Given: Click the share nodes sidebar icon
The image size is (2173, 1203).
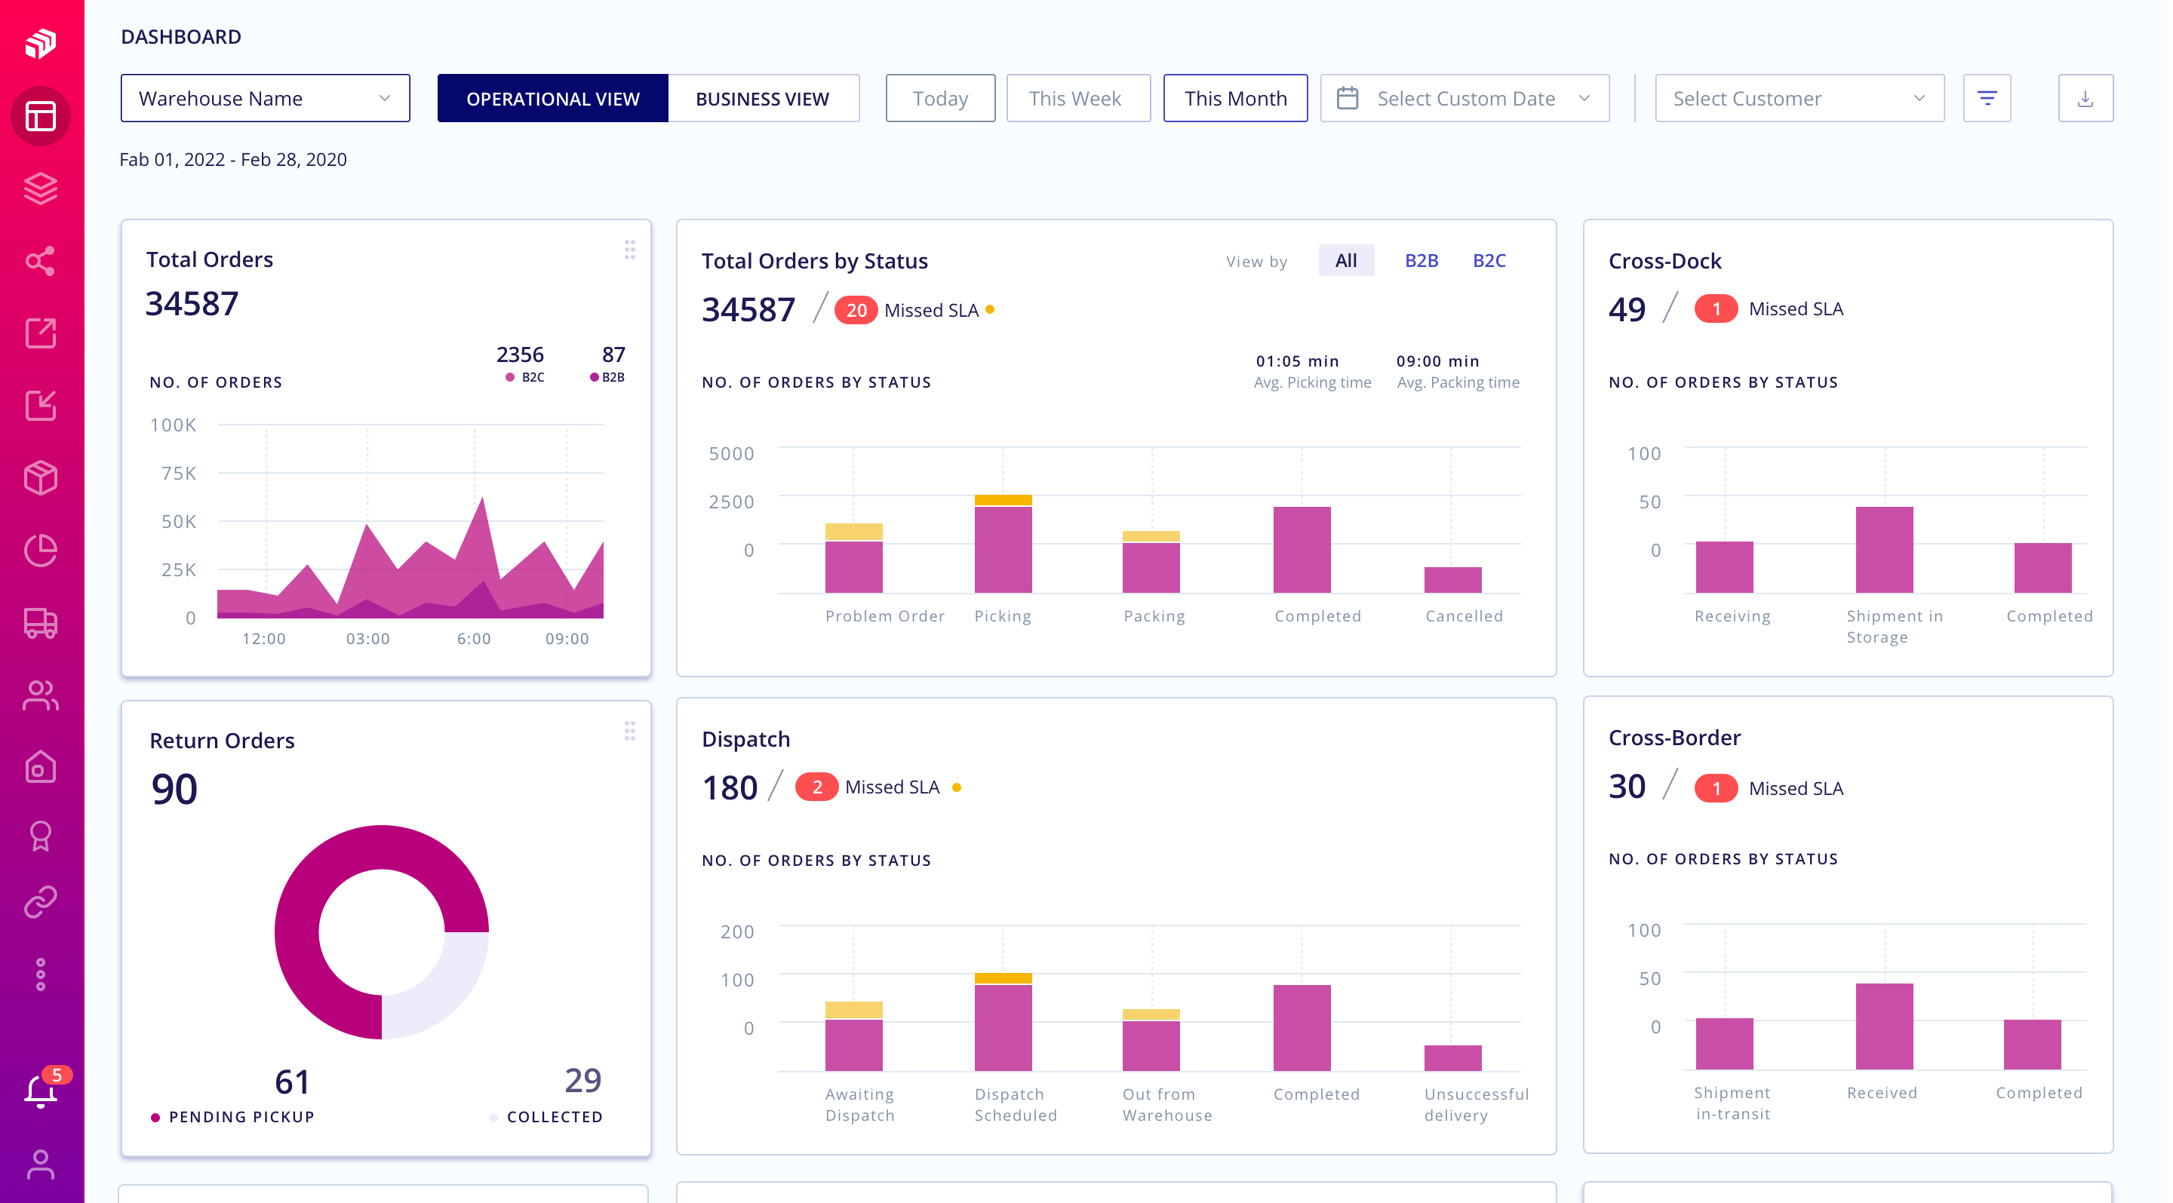Looking at the screenshot, I should (x=40, y=260).
